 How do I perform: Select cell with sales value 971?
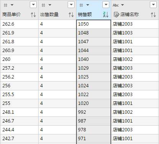[x=94, y=139]
